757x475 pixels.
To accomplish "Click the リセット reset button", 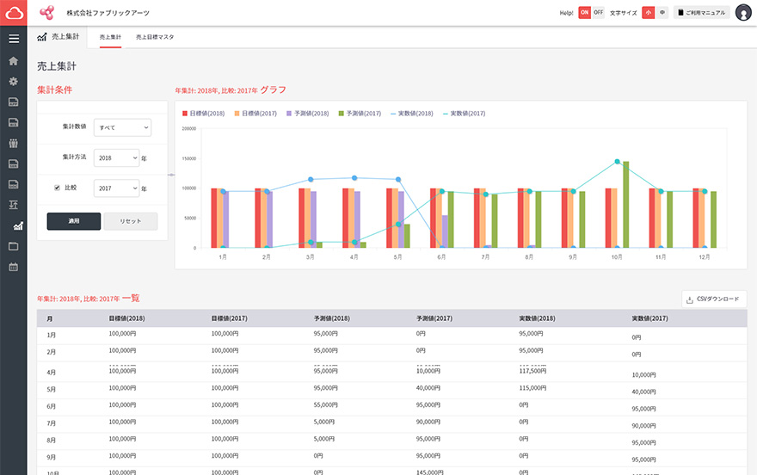I will tap(131, 221).
